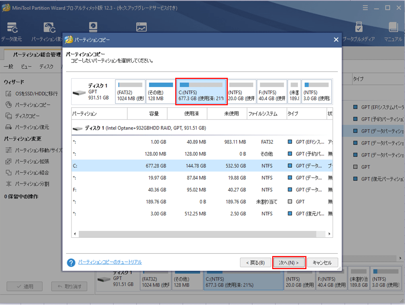Sort by 使用済 column header

[187, 114]
